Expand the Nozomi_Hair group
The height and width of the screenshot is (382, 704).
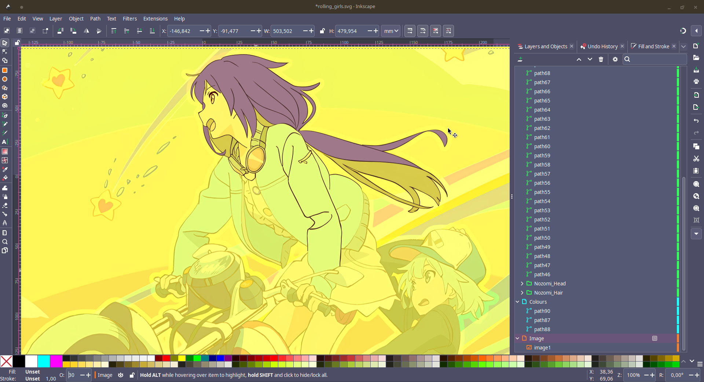tap(522, 293)
